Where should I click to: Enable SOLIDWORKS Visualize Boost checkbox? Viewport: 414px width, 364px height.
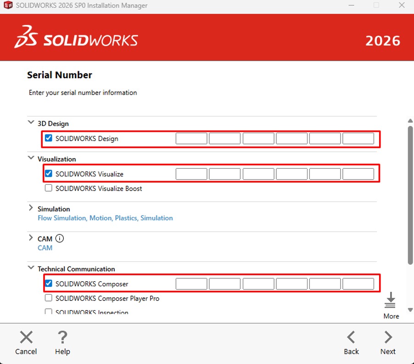(49, 188)
